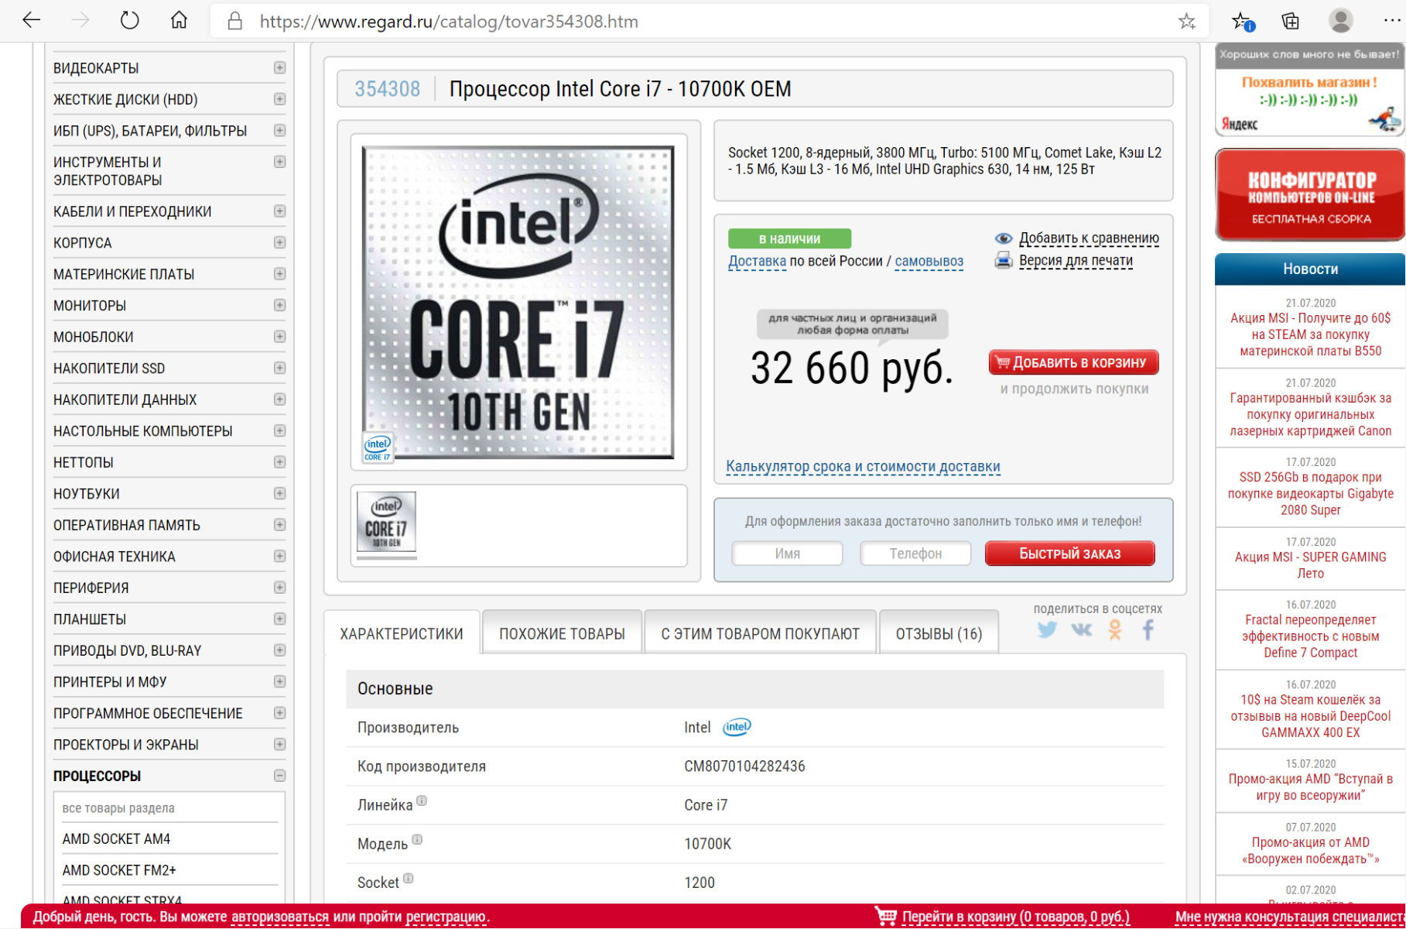The image size is (1406, 929).
Task: Open the browser profile avatar
Action: click(1341, 21)
